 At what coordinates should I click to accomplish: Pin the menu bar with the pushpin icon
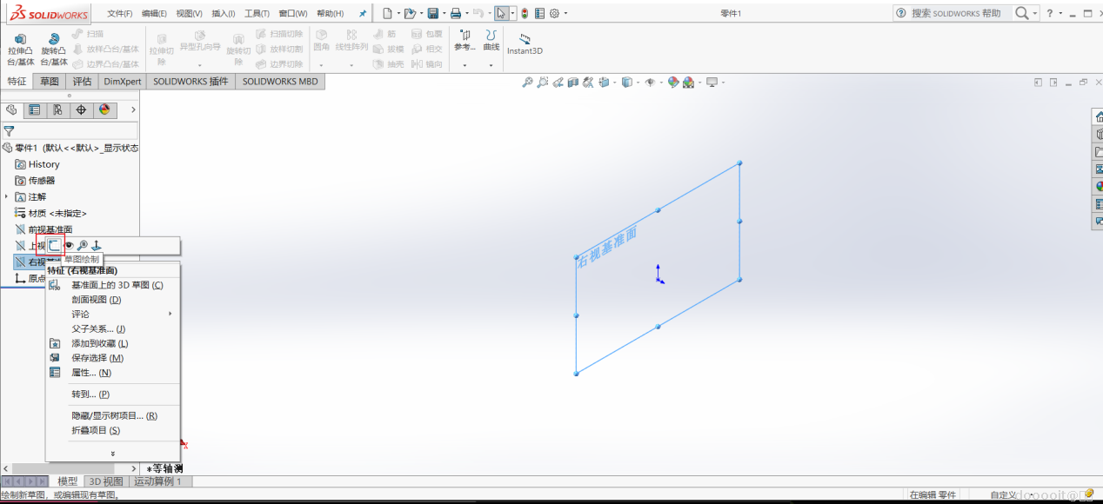tap(363, 13)
